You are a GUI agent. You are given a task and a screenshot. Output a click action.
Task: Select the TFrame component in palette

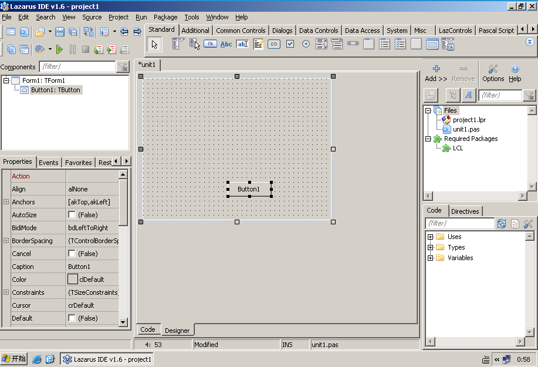[x=432, y=44]
